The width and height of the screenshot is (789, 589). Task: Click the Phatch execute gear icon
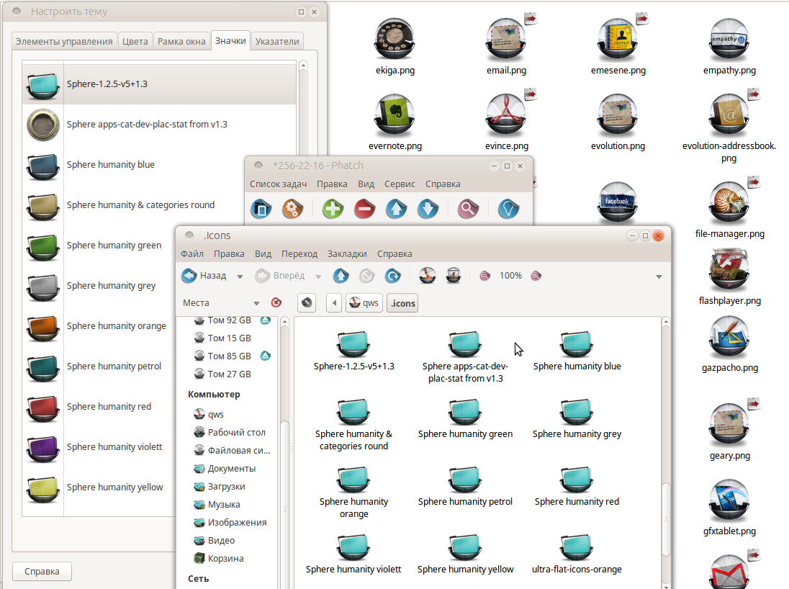[x=292, y=208]
